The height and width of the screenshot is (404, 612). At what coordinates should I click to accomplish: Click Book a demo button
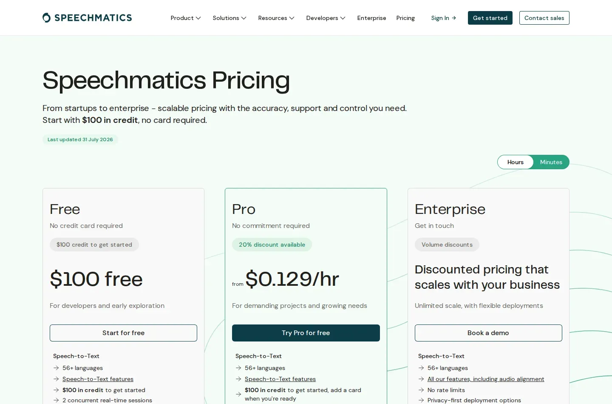488,333
